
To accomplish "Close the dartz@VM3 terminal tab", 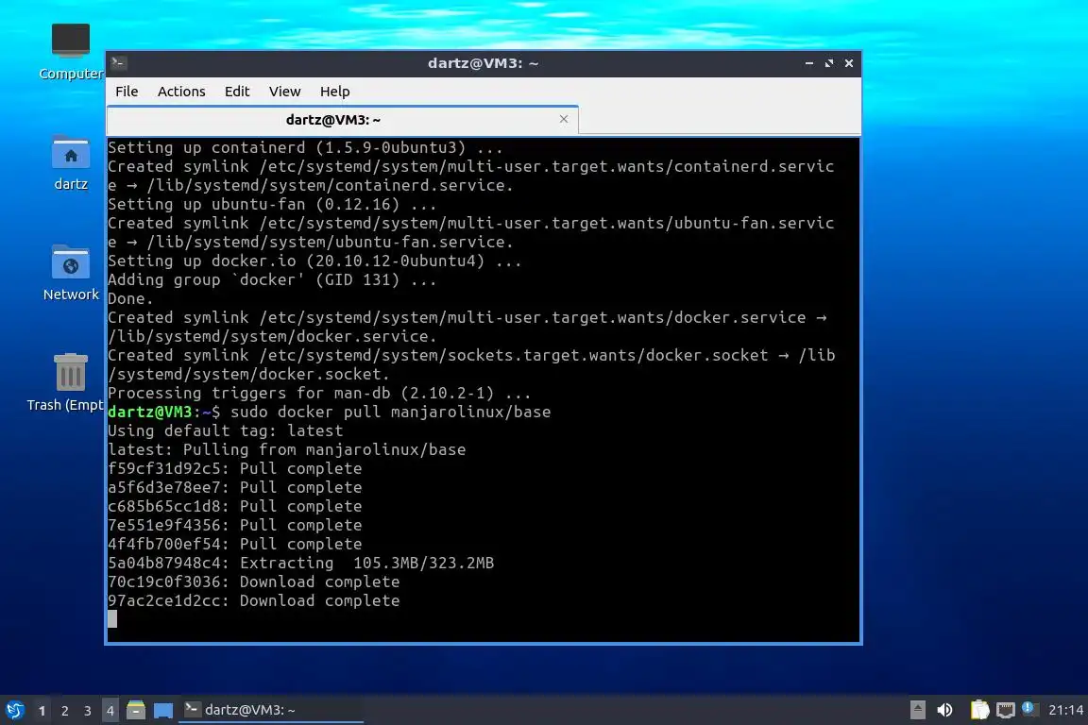I will 564,119.
